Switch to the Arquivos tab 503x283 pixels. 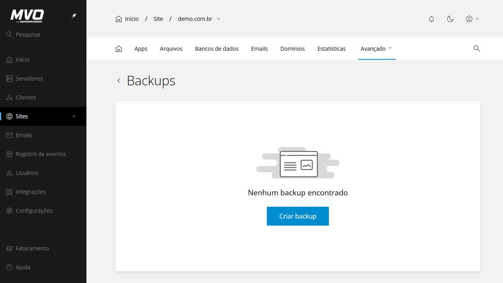tap(171, 49)
